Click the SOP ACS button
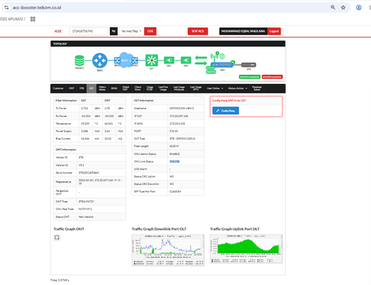This screenshot has width=371, height=285. click(x=197, y=31)
